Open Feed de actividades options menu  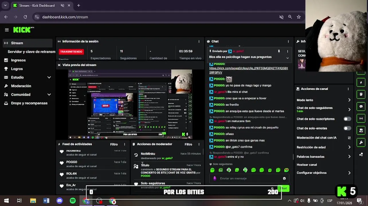(124, 144)
